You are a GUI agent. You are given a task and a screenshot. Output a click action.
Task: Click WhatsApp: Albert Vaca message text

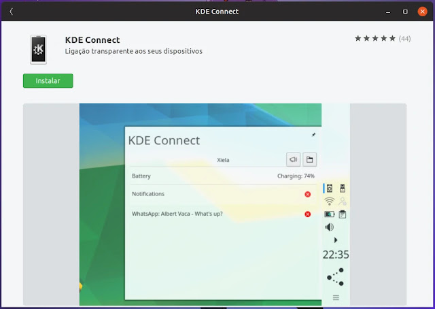click(x=177, y=214)
